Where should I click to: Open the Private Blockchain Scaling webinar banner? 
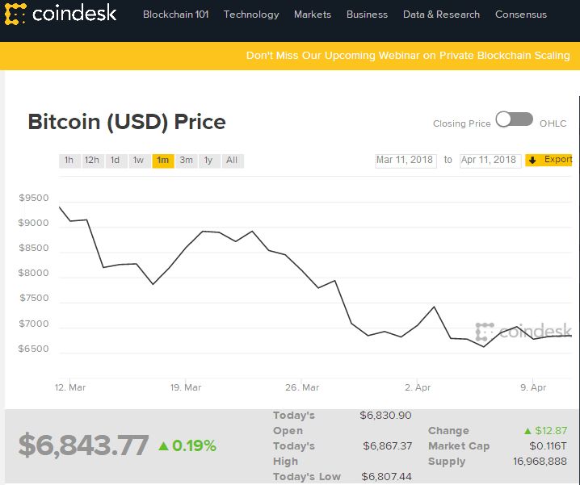coord(408,56)
